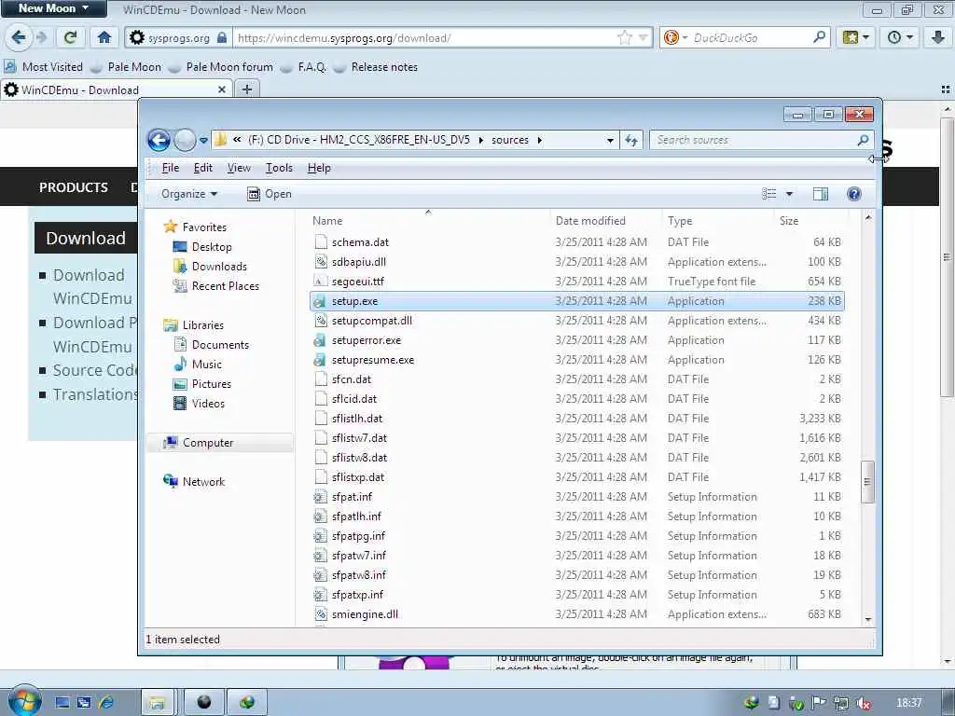Open a new browser tab

click(x=246, y=89)
